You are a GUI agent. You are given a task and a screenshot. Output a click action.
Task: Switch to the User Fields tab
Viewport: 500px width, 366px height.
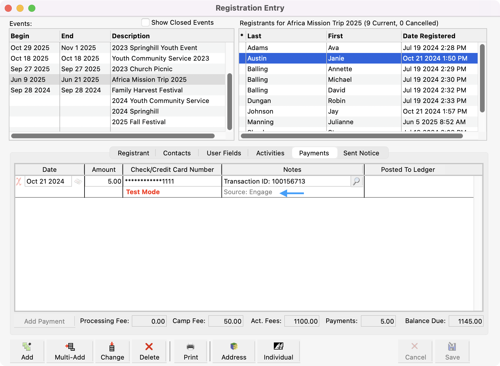click(x=223, y=153)
